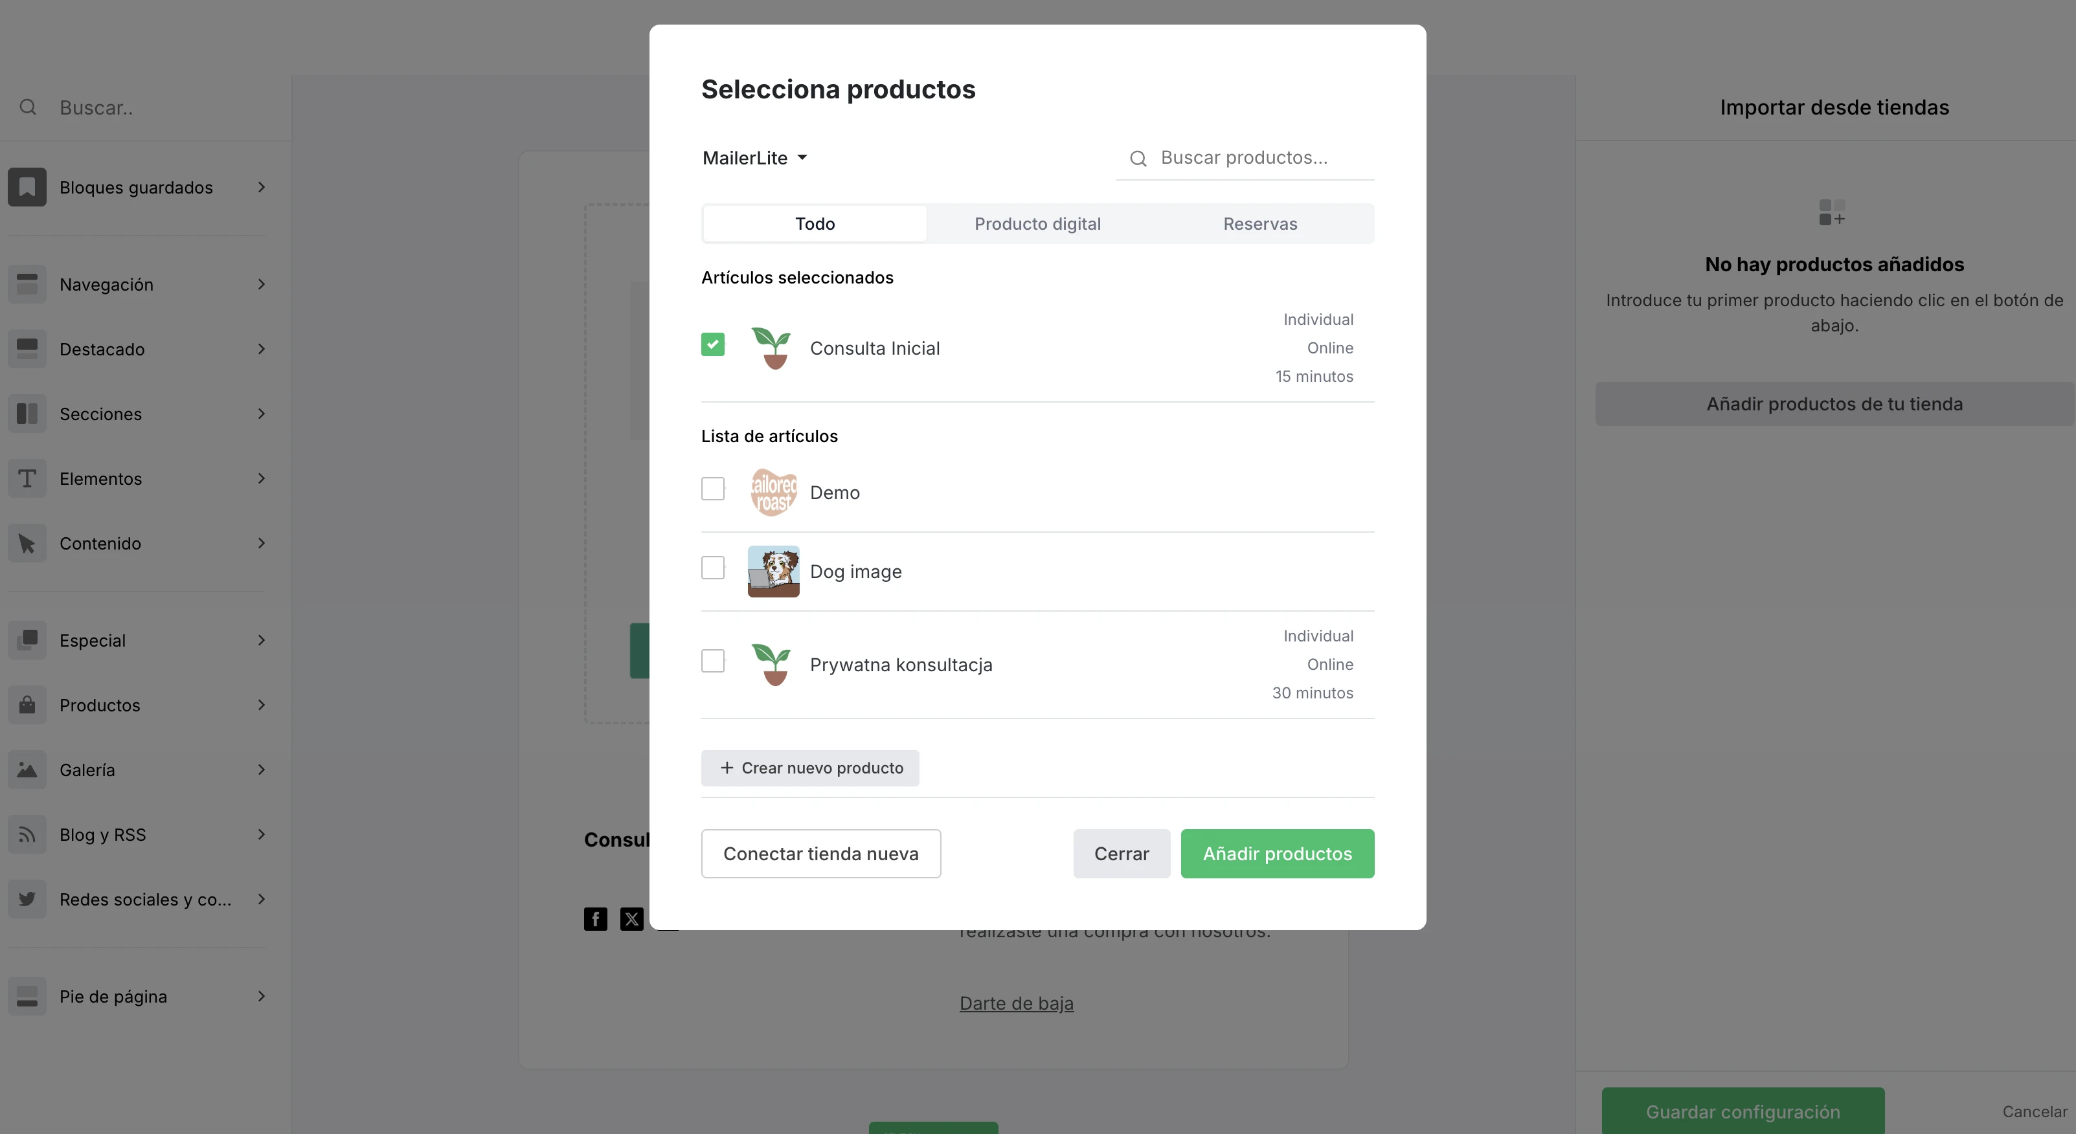The width and height of the screenshot is (2076, 1134).
Task: Click the Elementos text icon
Action: (x=27, y=478)
